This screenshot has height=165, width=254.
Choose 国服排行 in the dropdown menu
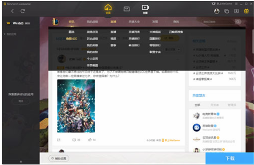click(155, 38)
